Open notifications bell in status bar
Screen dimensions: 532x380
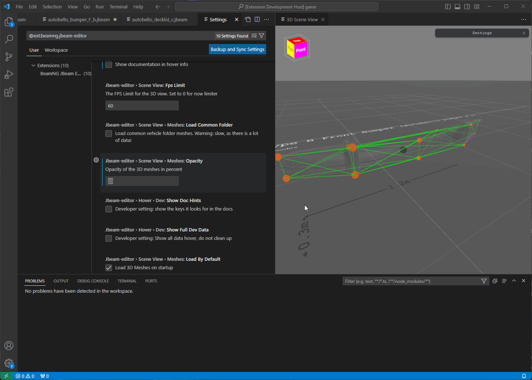click(x=524, y=376)
